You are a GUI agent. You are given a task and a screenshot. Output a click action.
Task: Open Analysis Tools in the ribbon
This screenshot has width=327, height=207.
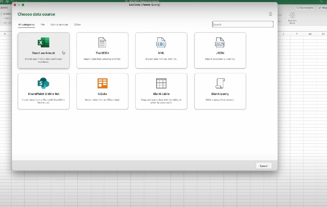[292, 18]
